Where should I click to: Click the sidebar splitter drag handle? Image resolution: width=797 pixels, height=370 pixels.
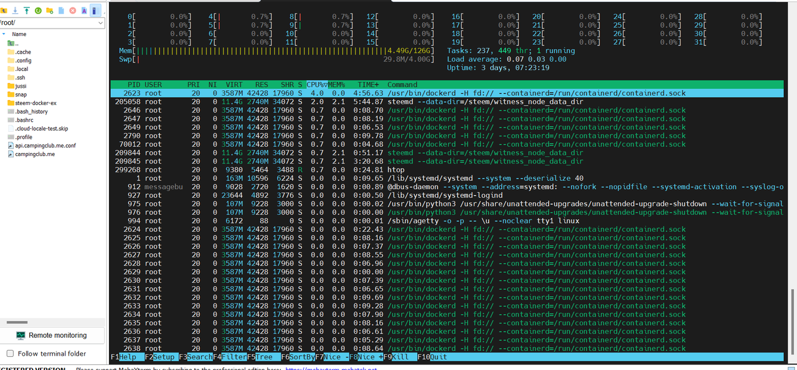[x=16, y=322]
